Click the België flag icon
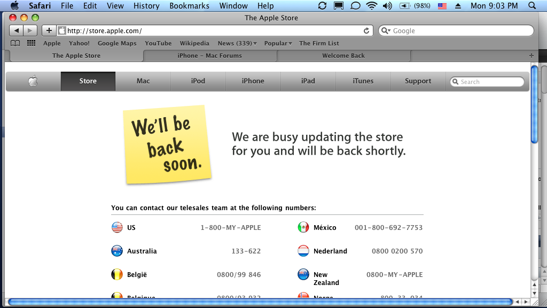Image resolution: width=547 pixels, height=308 pixels. click(117, 274)
